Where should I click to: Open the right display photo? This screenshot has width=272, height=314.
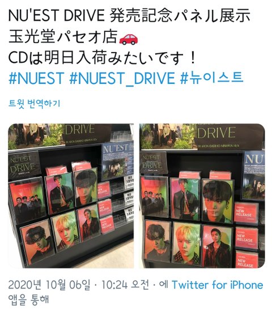[202, 196]
